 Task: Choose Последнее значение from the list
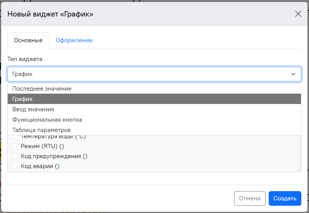coord(154,89)
